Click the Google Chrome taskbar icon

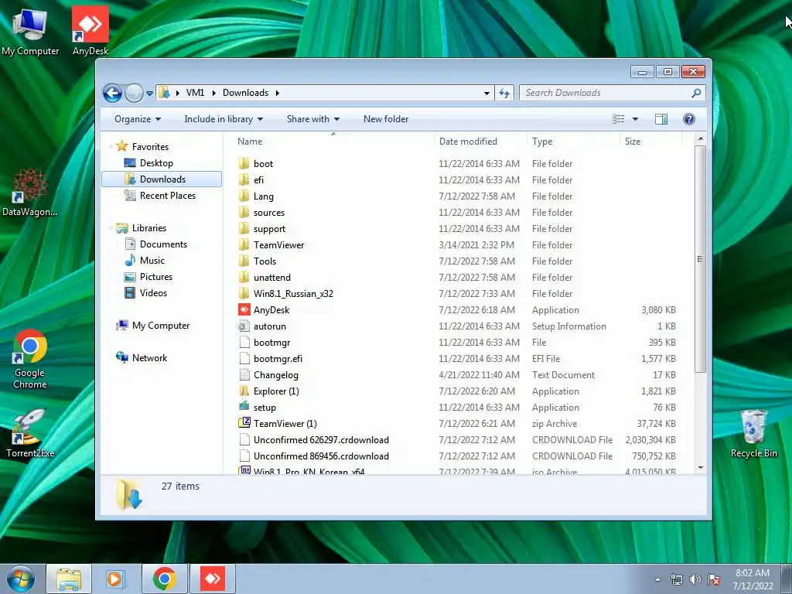164,579
